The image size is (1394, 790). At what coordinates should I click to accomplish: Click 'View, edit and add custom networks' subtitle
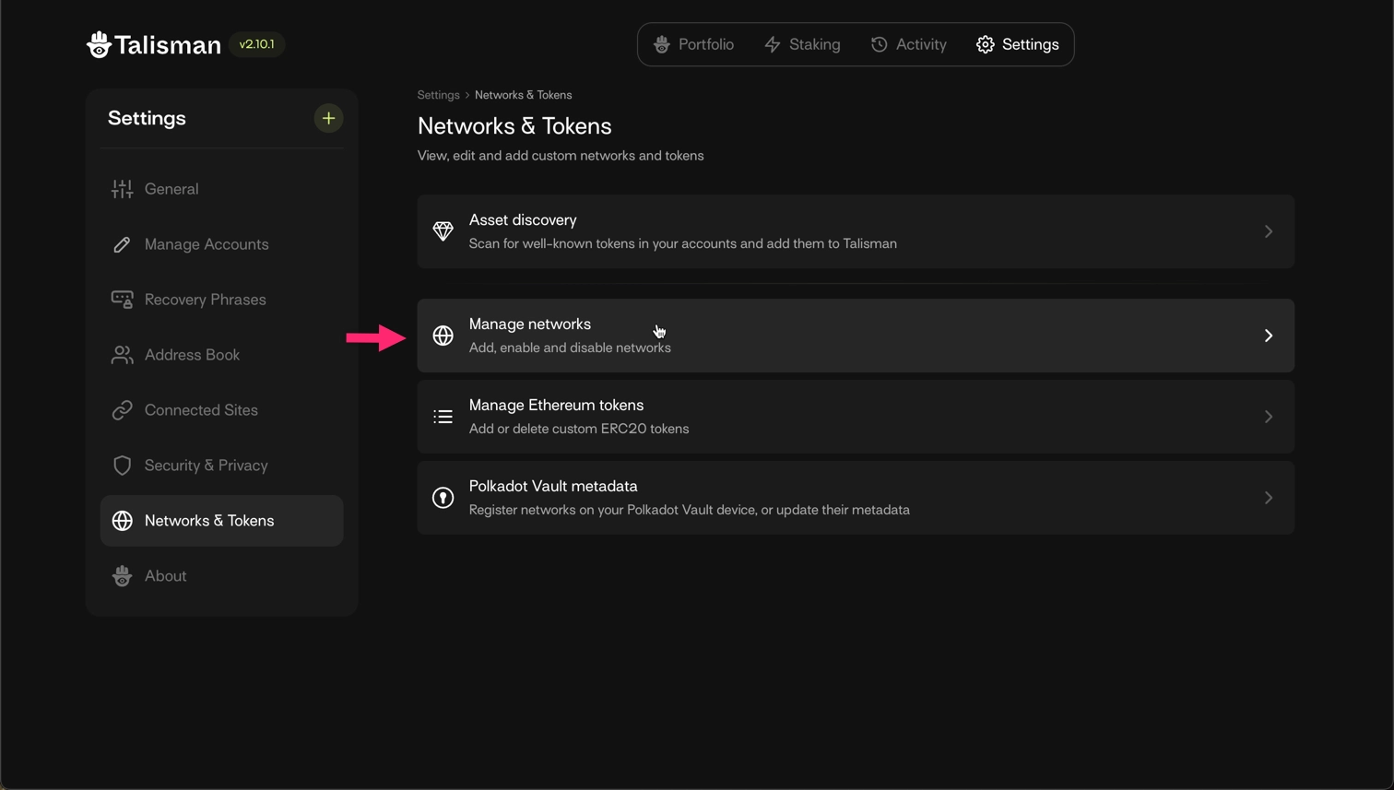click(561, 156)
